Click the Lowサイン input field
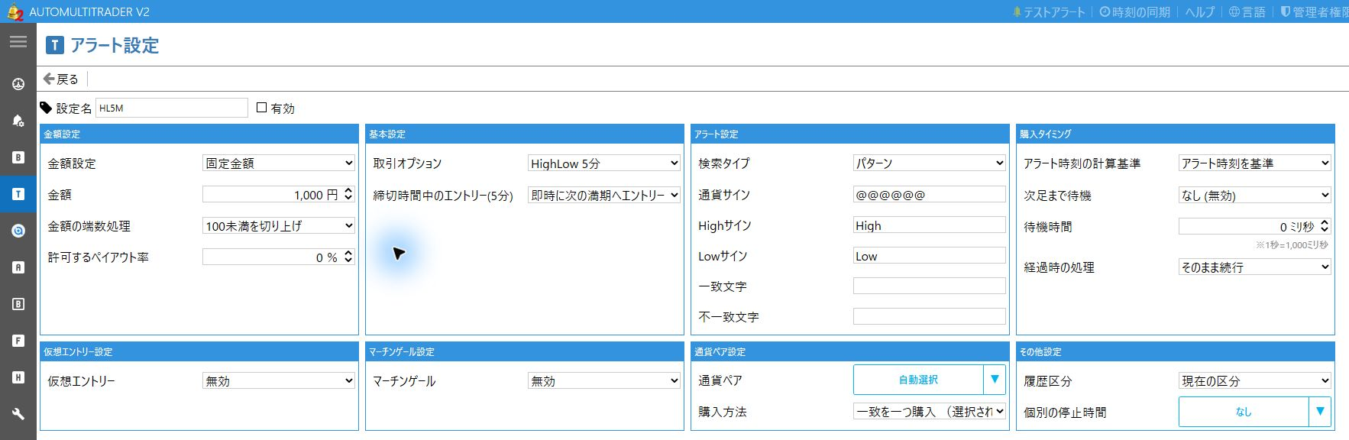The height and width of the screenshot is (440, 1349). [930, 255]
